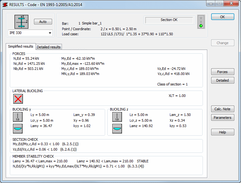Click the buckling curve icon under Buckling z
Screen dimensions: 241x183
point(117,129)
